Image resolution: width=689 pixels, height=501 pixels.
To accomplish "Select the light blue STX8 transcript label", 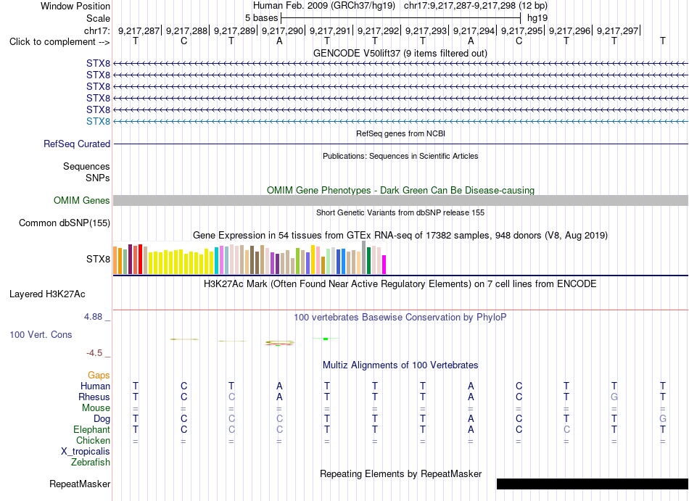I will click(98, 121).
